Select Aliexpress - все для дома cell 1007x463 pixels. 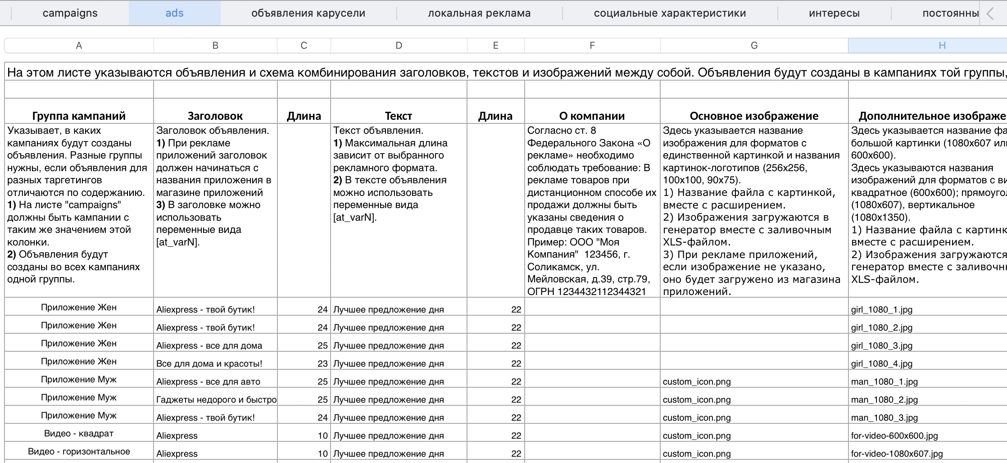click(215, 343)
